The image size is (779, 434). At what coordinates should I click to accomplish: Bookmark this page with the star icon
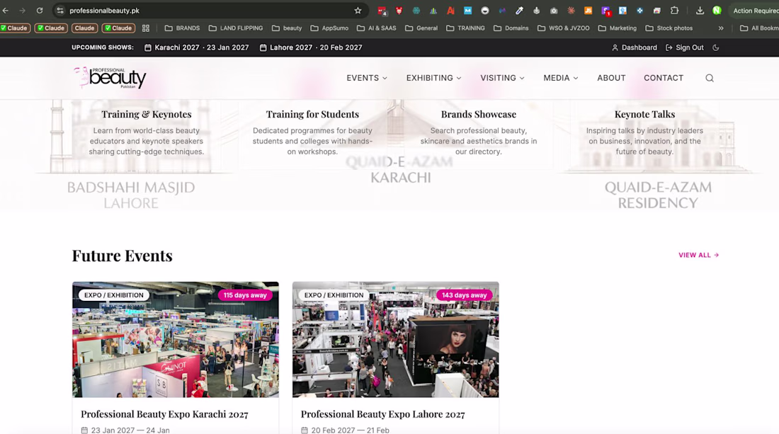(x=358, y=11)
